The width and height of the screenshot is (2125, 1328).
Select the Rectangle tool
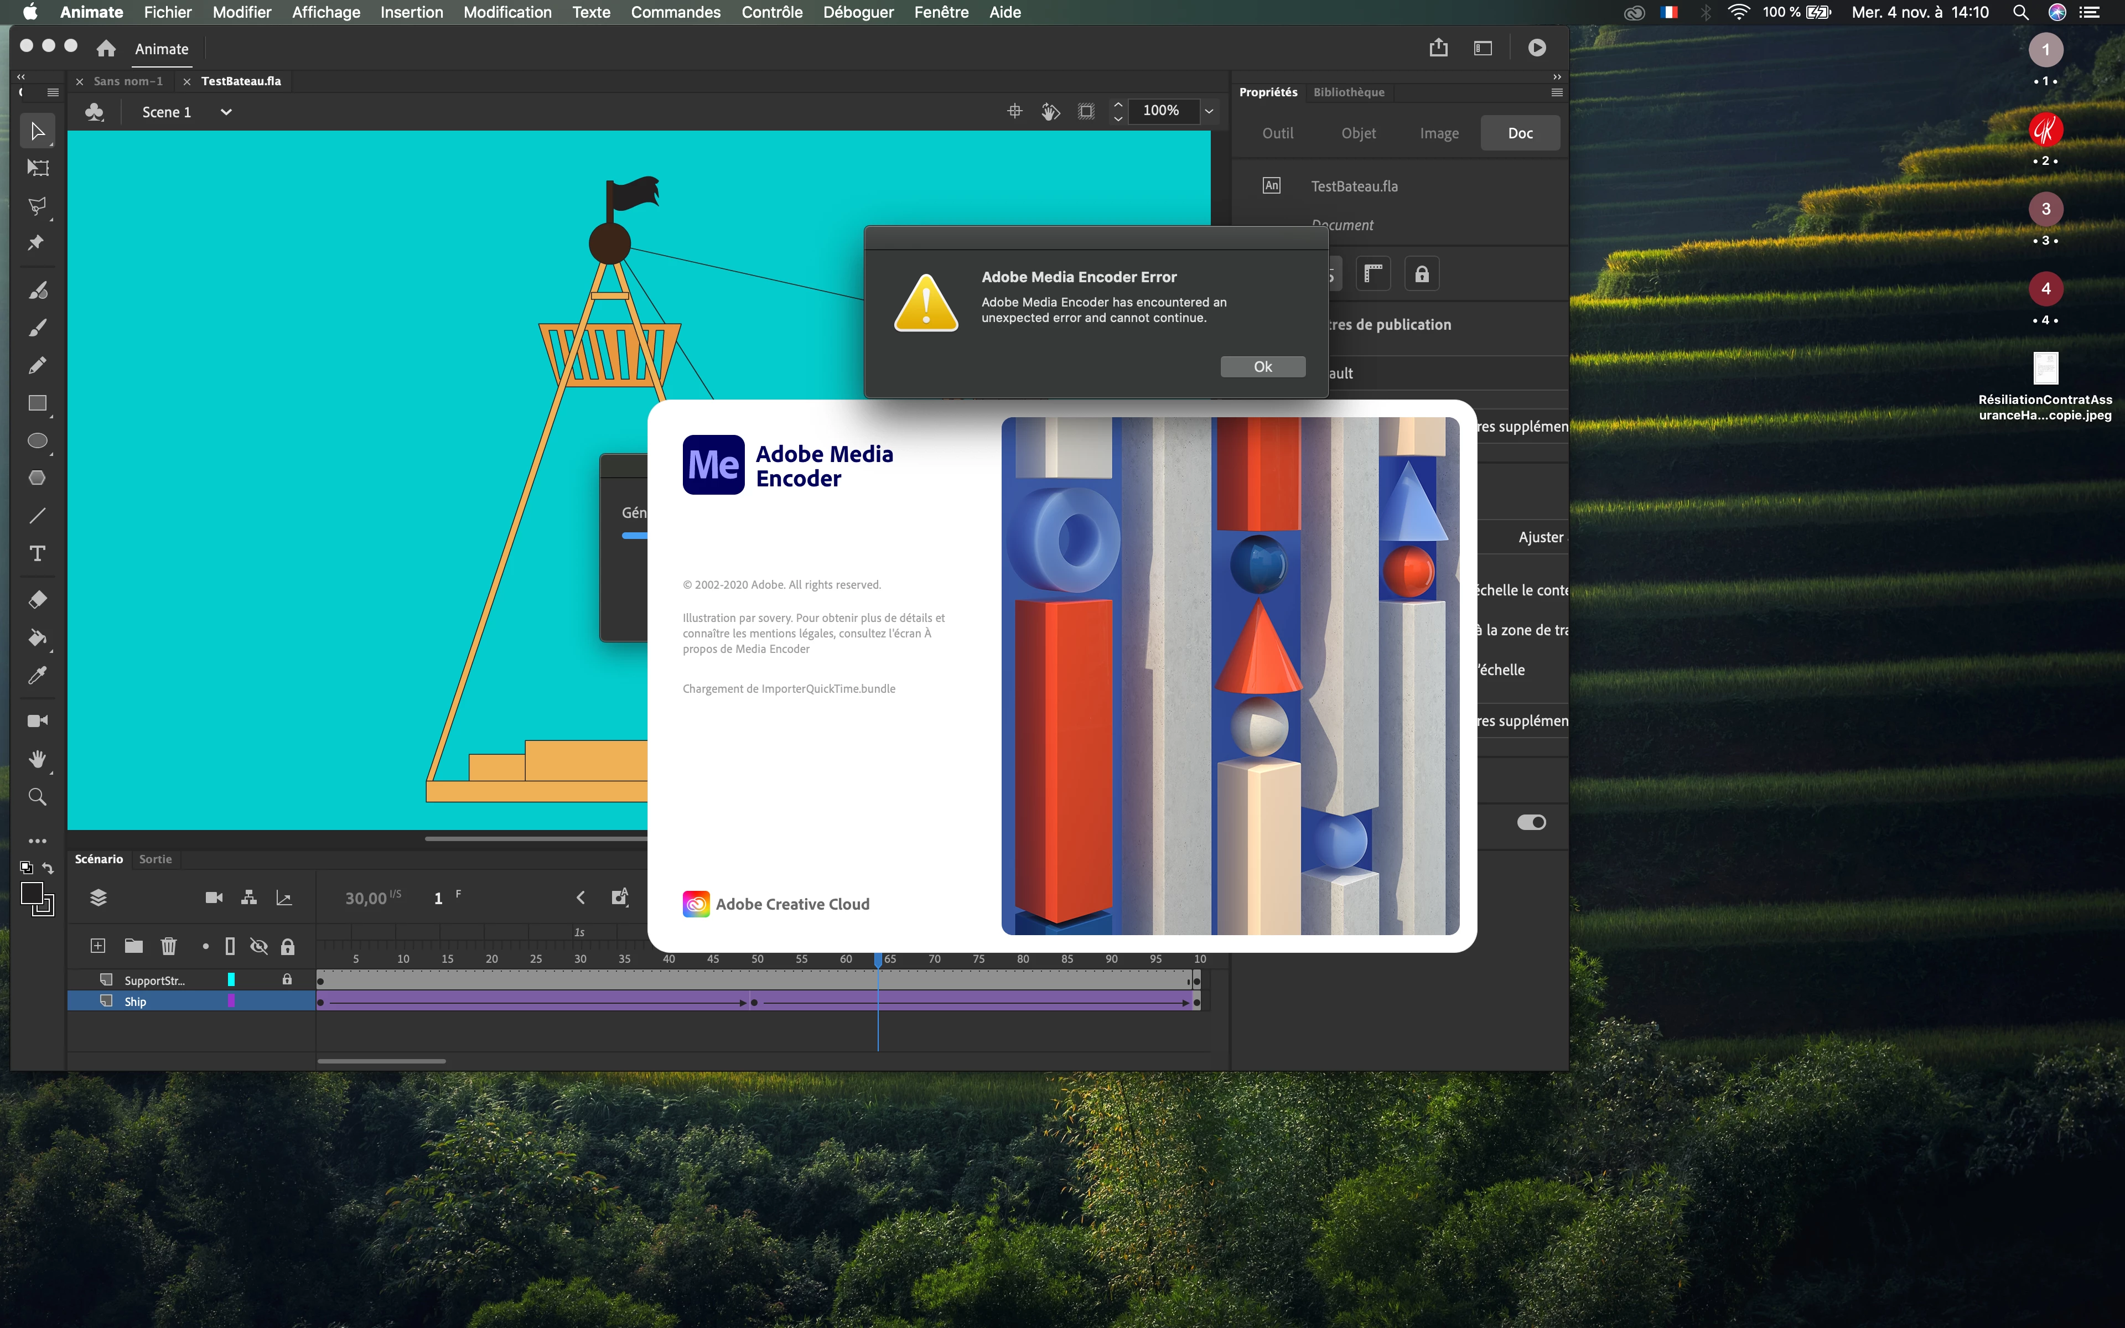click(x=37, y=403)
